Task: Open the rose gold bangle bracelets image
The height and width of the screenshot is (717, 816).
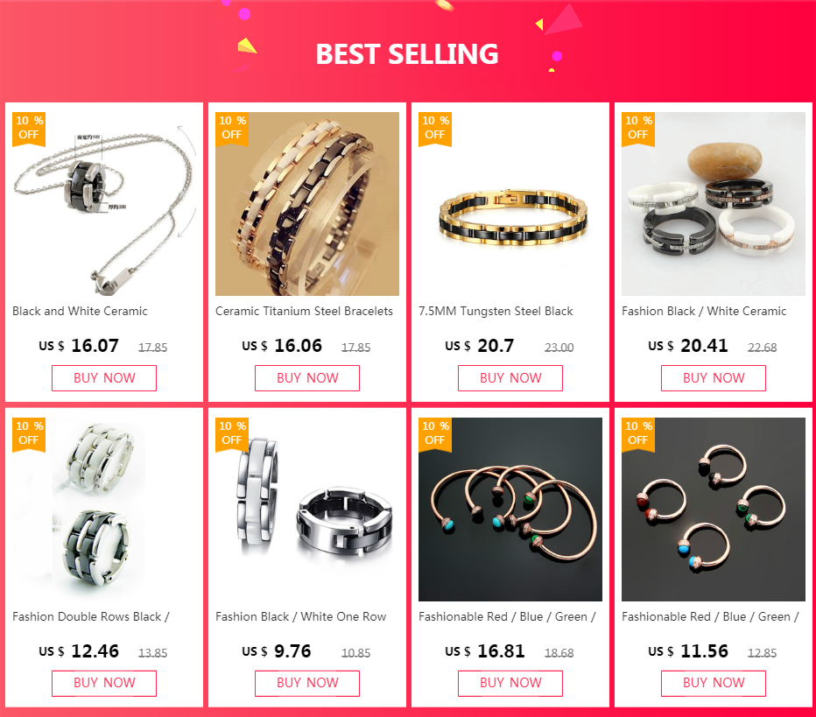Action: [x=510, y=510]
